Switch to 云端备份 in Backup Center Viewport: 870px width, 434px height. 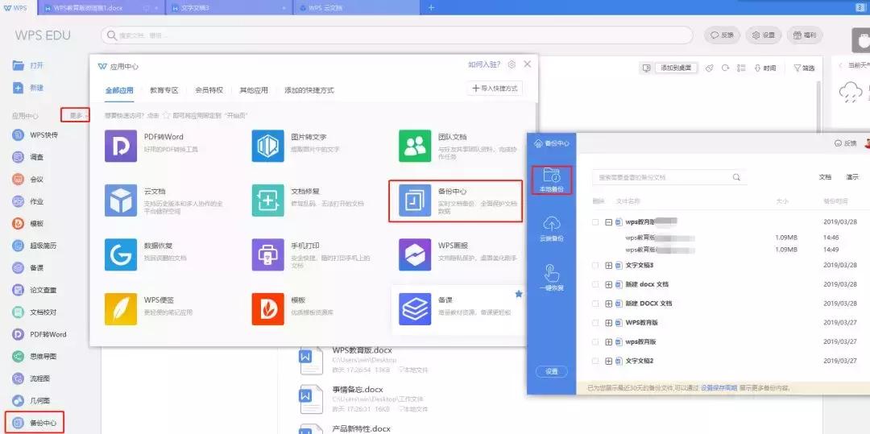552,229
